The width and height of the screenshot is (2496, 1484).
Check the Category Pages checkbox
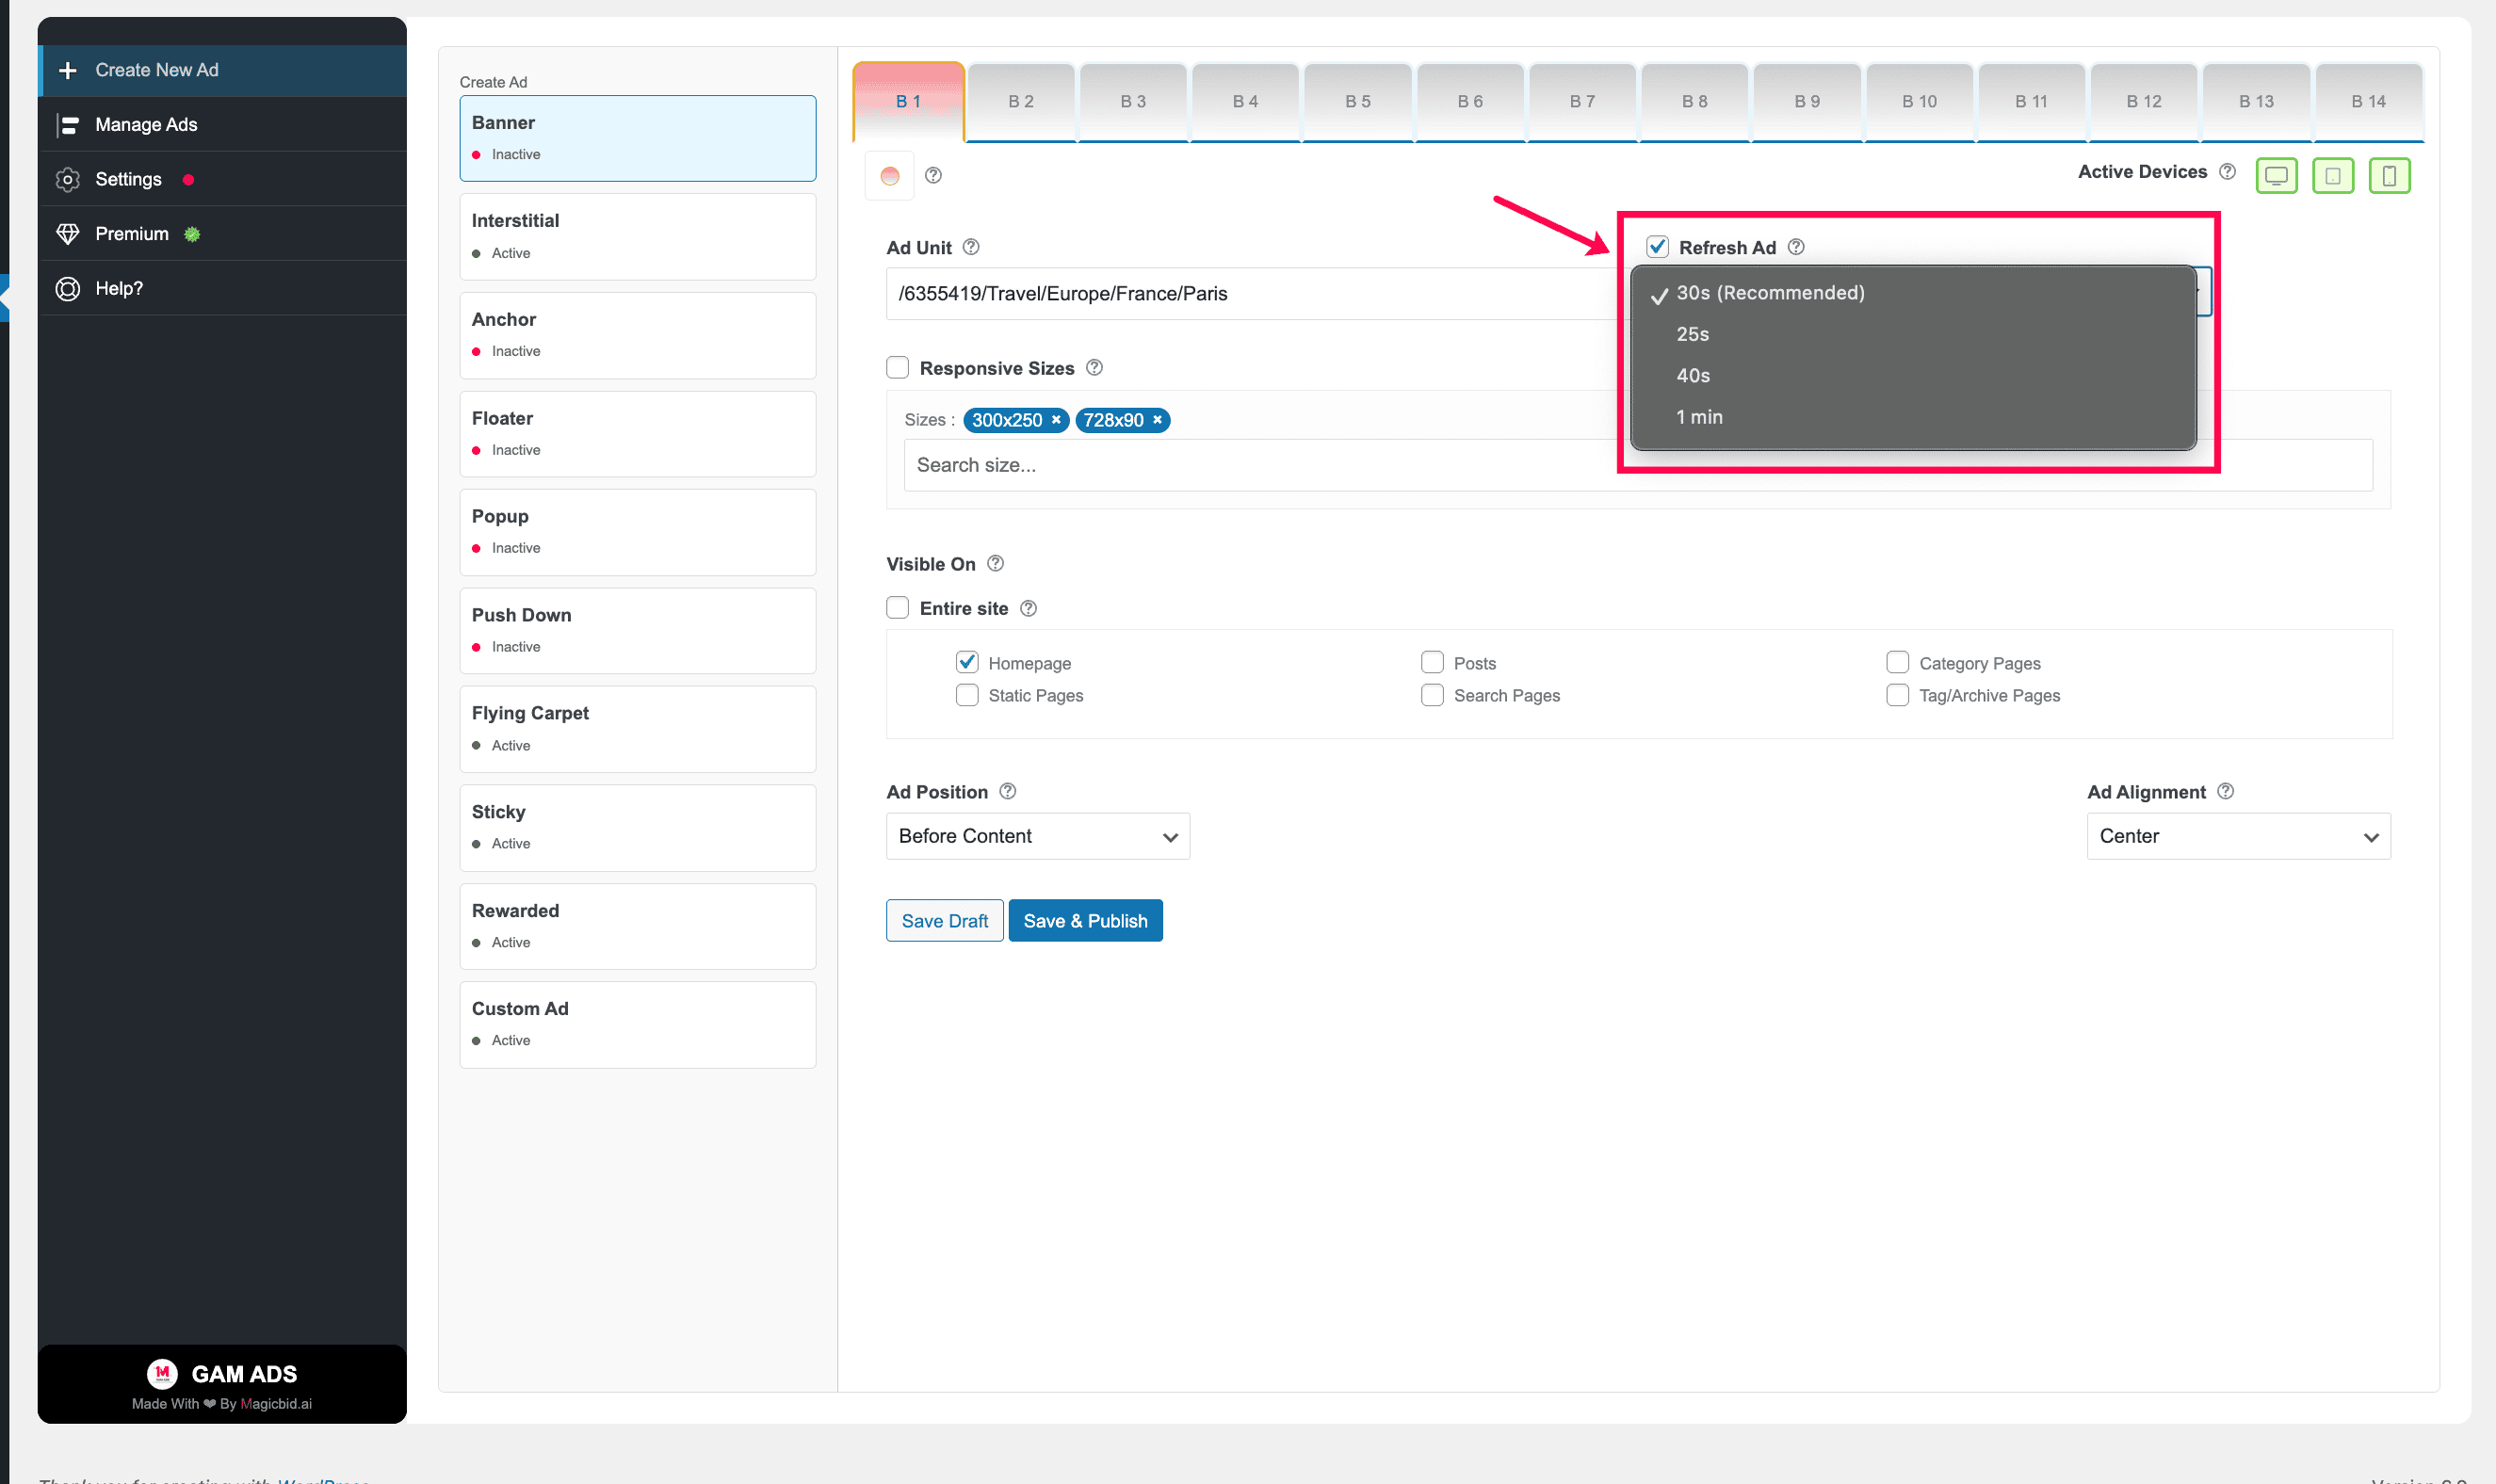coord(1897,663)
